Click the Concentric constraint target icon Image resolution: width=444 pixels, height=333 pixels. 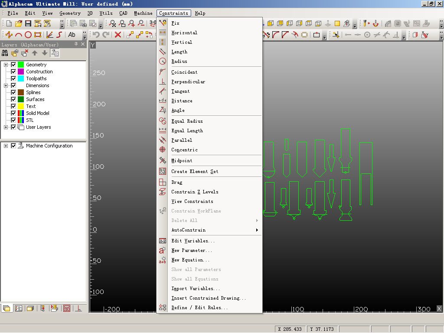163,150
